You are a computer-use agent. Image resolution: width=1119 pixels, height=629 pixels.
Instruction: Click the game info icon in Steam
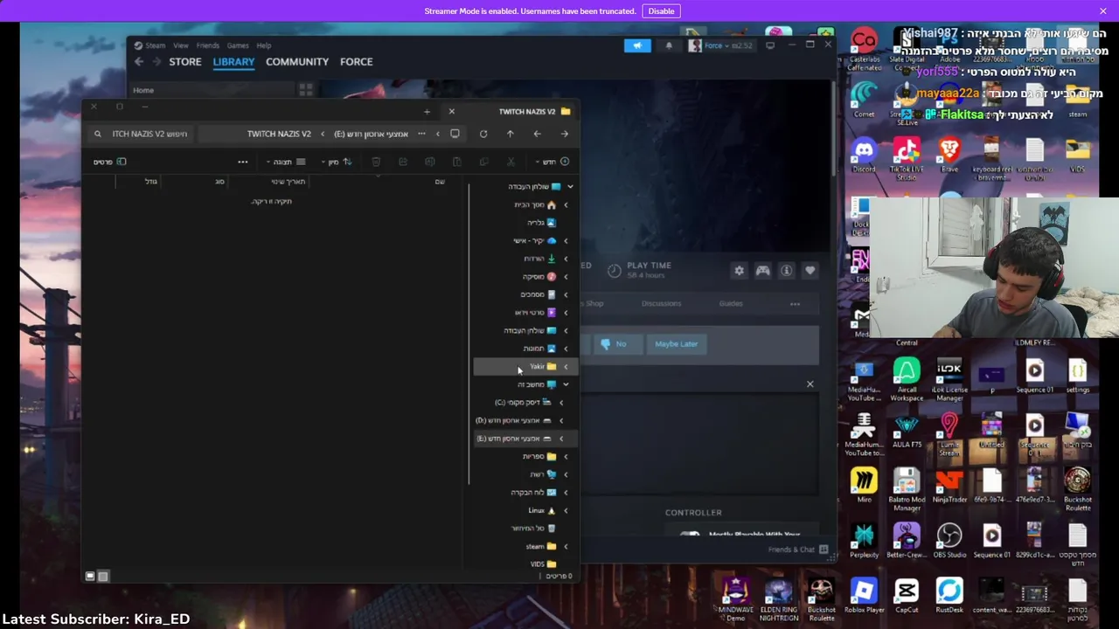(x=787, y=271)
